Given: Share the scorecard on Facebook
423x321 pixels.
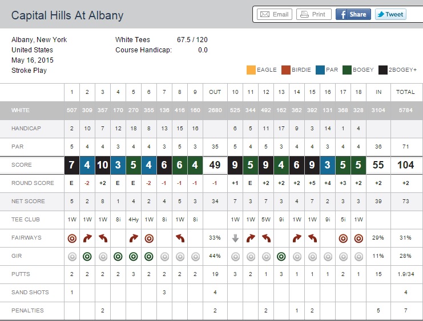Looking at the screenshot, I should [353, 14].
